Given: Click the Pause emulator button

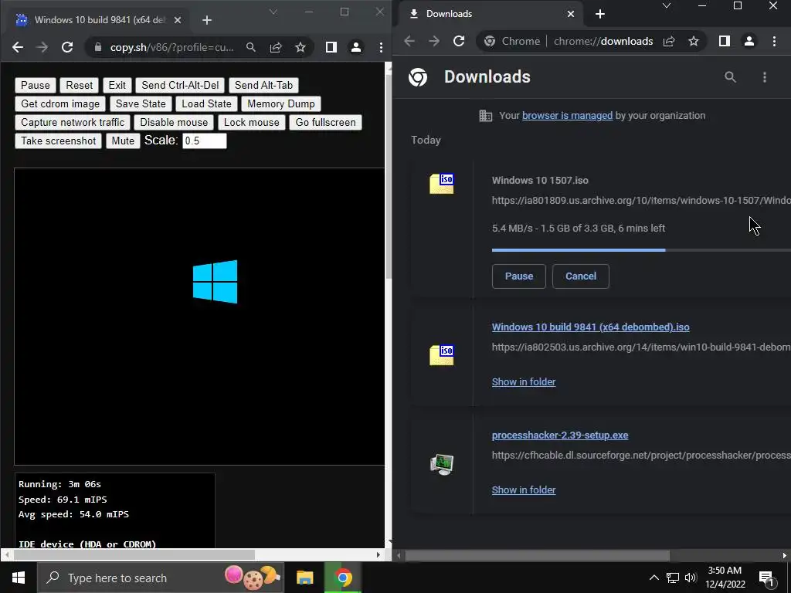Looking at the screenshot, I should (x=36, y=85).
